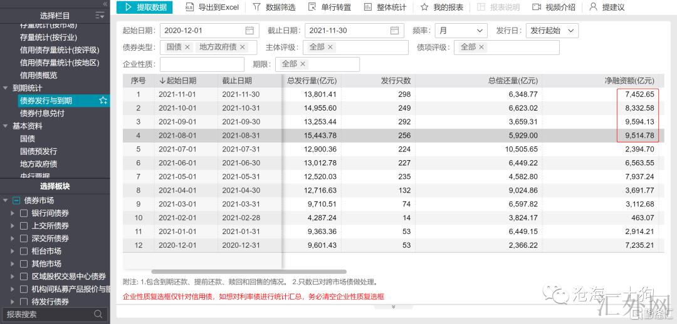Image resolution: width=677 pixels, height=324 pixels.
Task: Click the single row transpose icon
Action: (312, 8)
